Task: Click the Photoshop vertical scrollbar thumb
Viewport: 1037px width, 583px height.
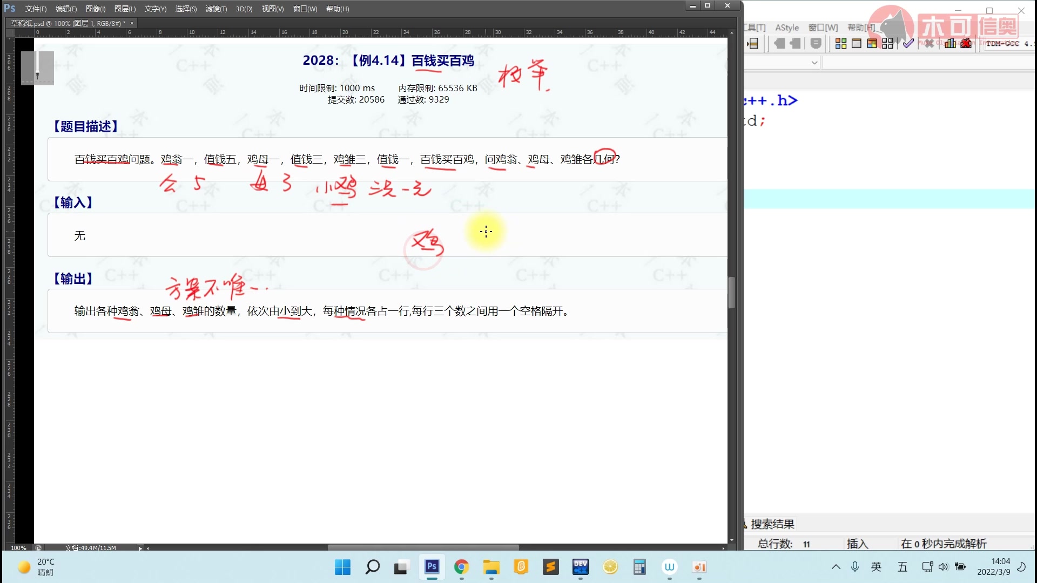Action: (x=732, y=292)
